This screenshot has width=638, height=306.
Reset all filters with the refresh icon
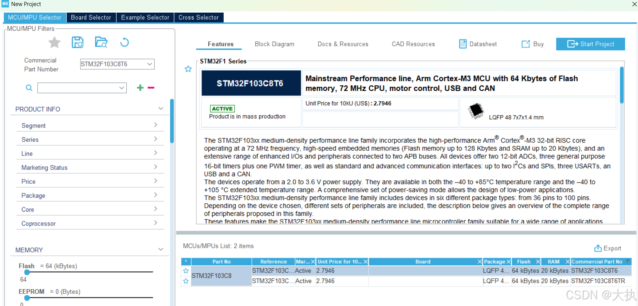(x=124, y=43)
